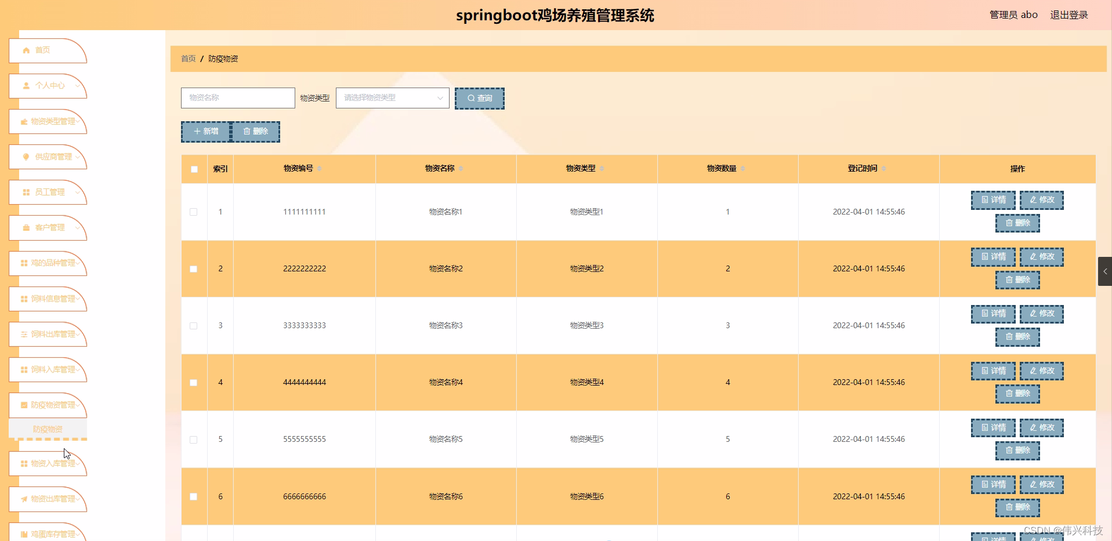
Task: Click the magnifier icon inside 查询 button
Action: click(x=471, y=98)
